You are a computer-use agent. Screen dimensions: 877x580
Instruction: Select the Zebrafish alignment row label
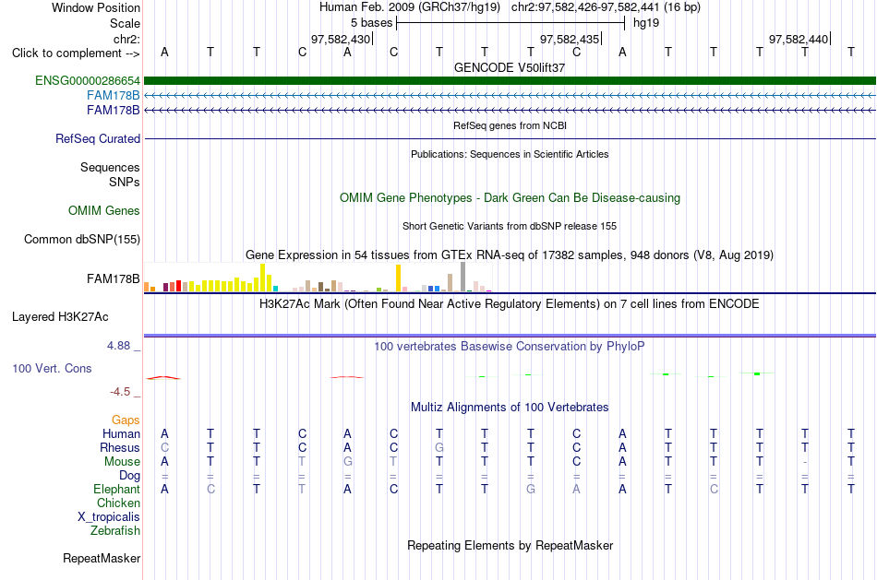pos(115,531)
